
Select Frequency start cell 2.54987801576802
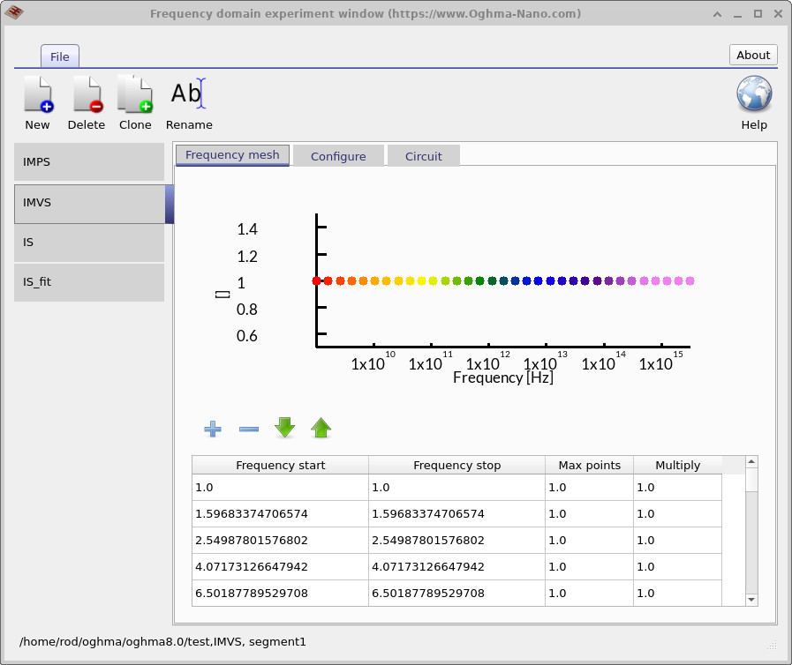pos(280,541)
